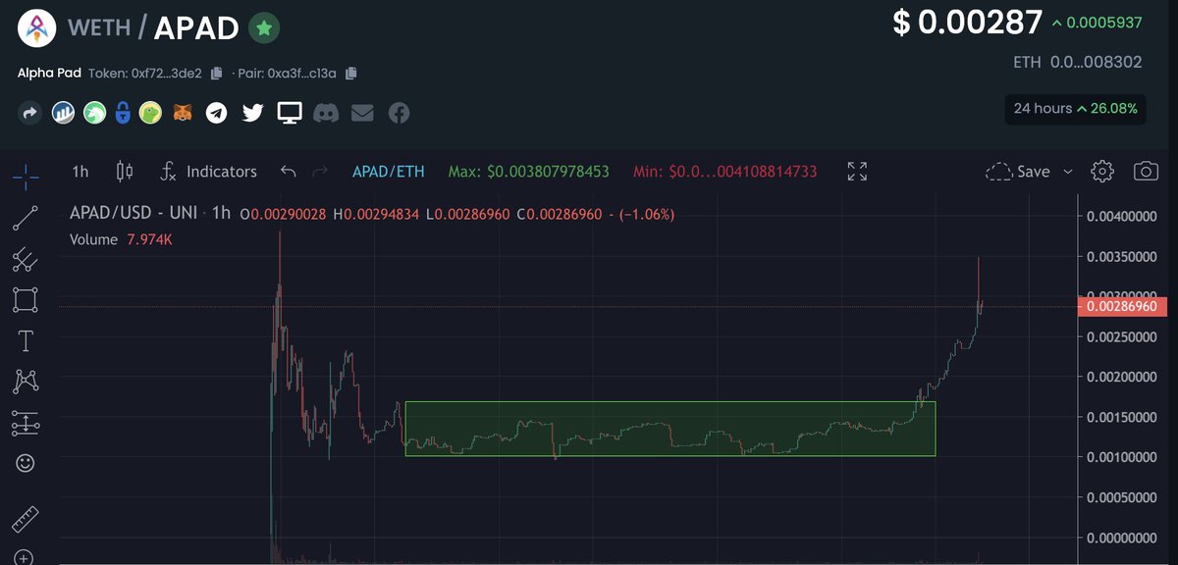The width and height of the screenshot is (1178, 565).
Task: Click the 0.00400000 price axis label
Action: click(1122, 216)
